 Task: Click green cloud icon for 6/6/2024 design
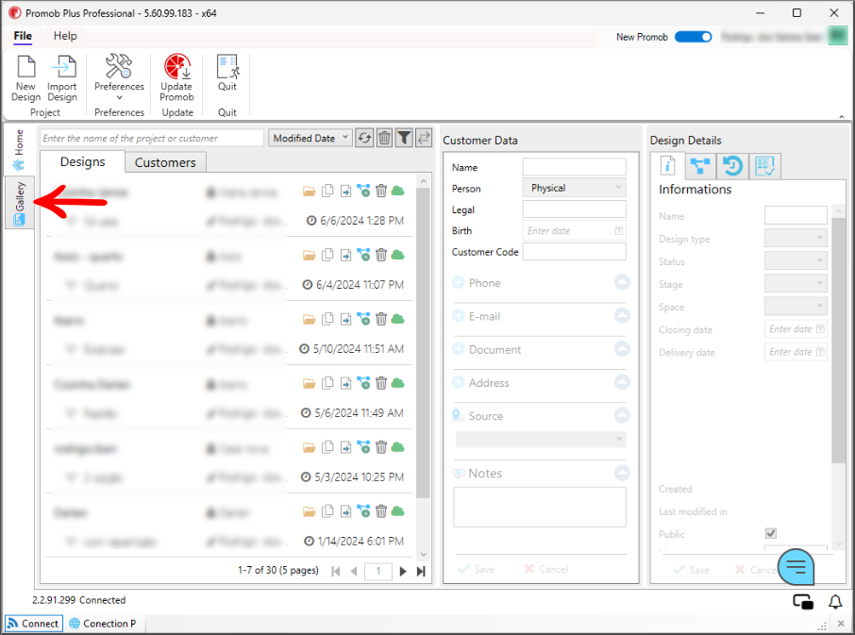point(398,191)
